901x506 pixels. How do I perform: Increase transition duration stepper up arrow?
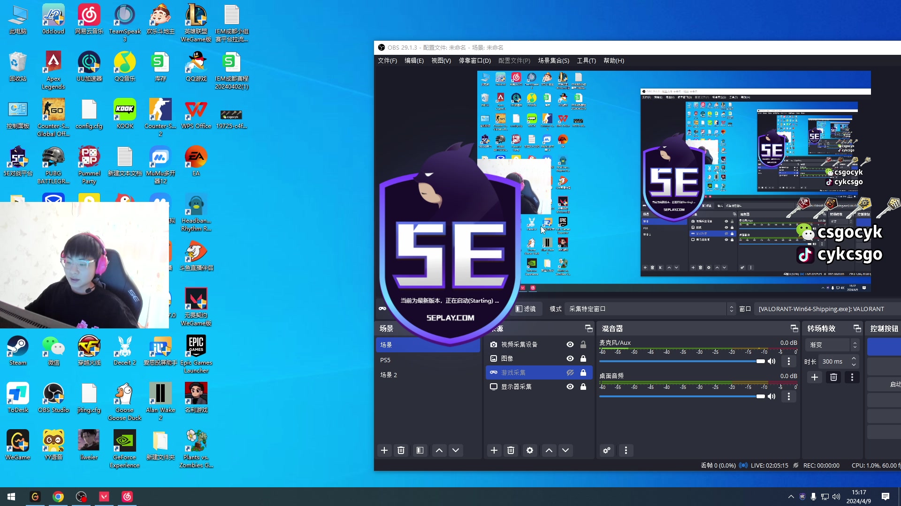[854, 358]
